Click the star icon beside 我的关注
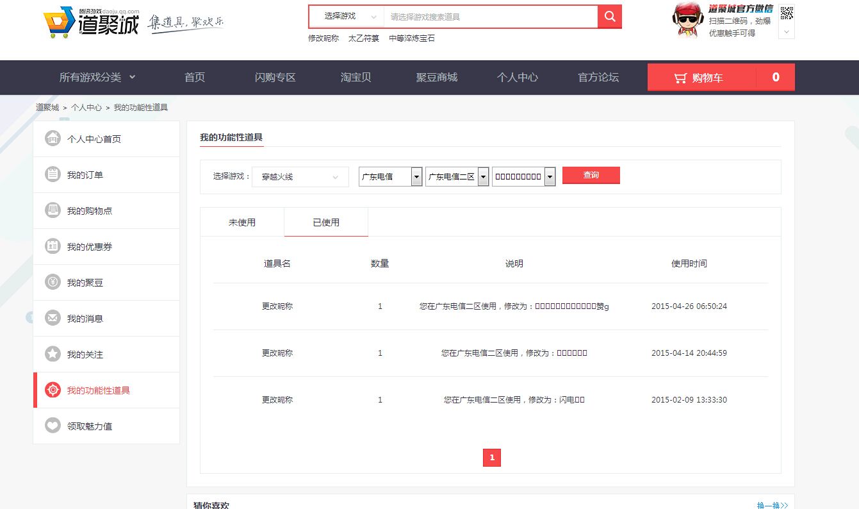The image size is (859, 509). pos(53,354)
